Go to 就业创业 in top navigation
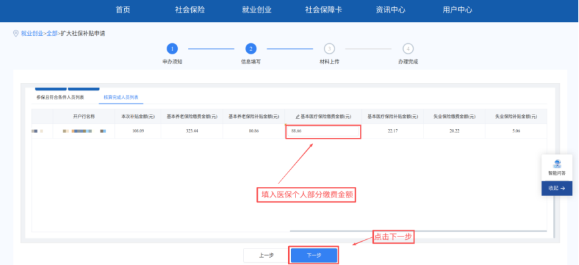Screen dimensions: 579x265 point(257,10)
